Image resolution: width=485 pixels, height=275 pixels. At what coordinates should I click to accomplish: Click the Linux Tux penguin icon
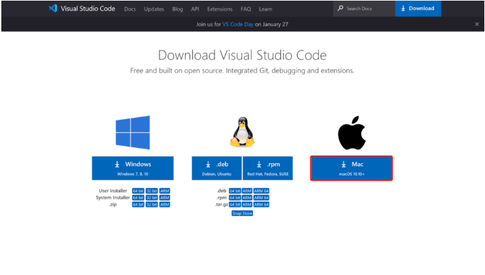[242, 132]
